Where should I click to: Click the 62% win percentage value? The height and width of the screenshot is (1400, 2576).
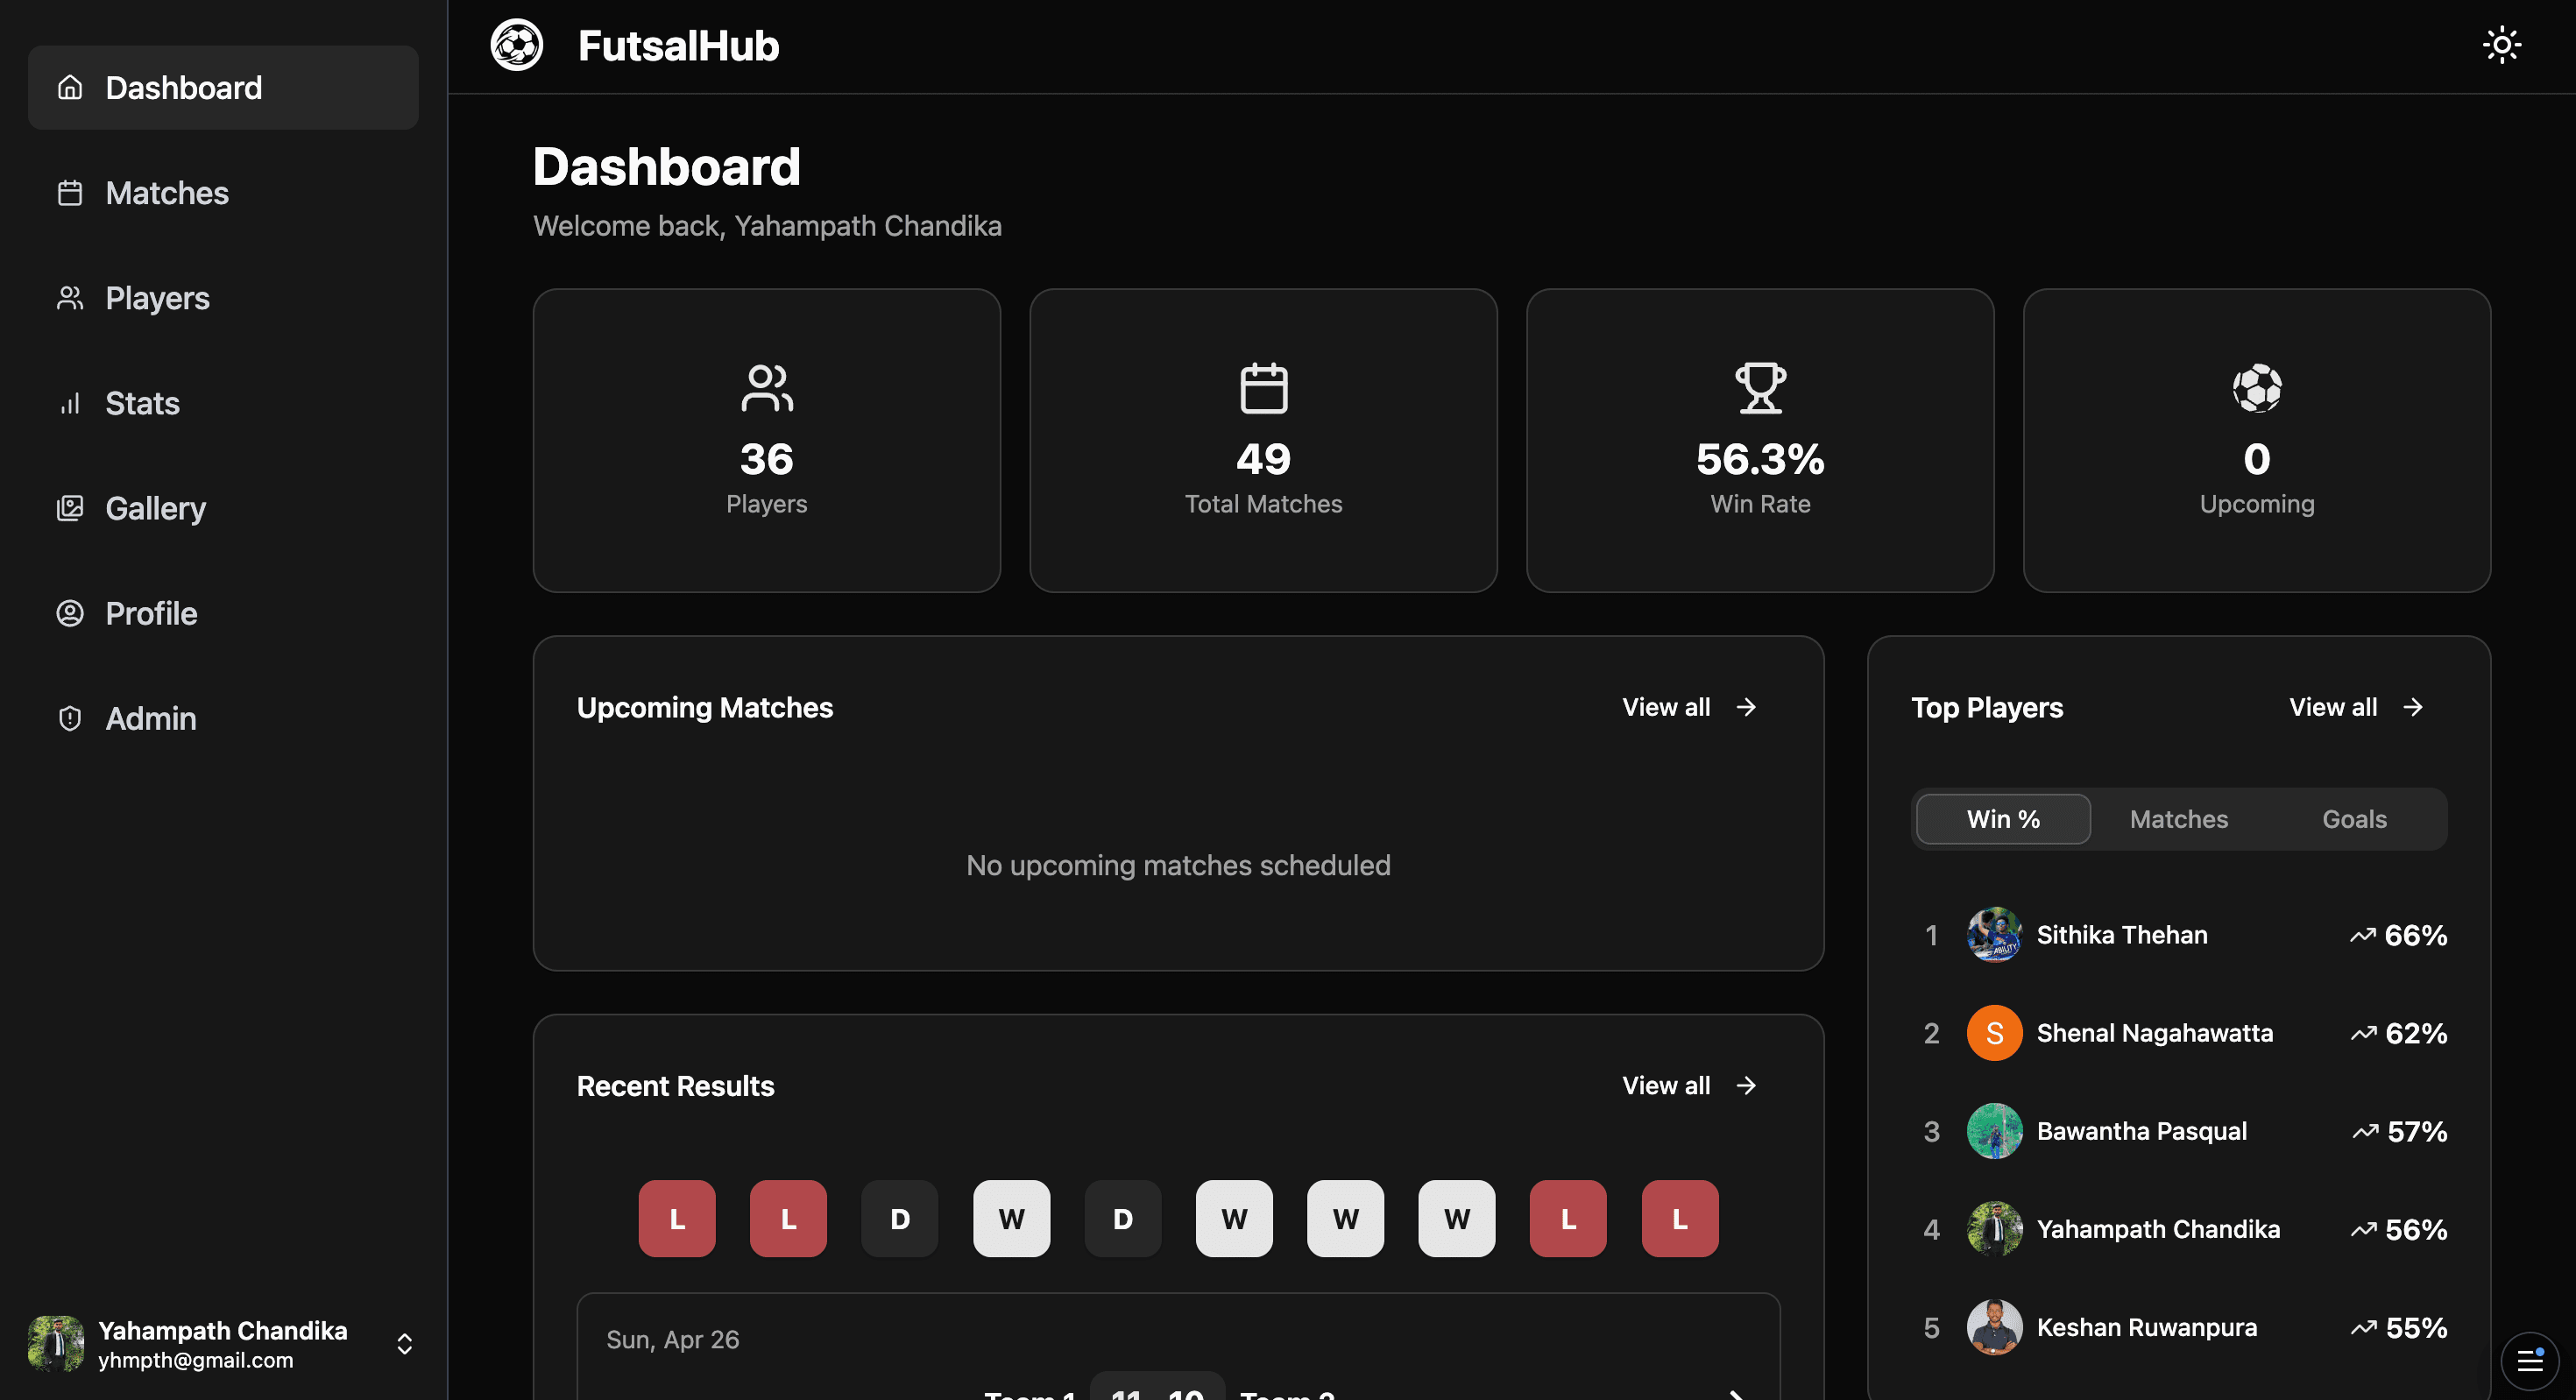2416,1033
